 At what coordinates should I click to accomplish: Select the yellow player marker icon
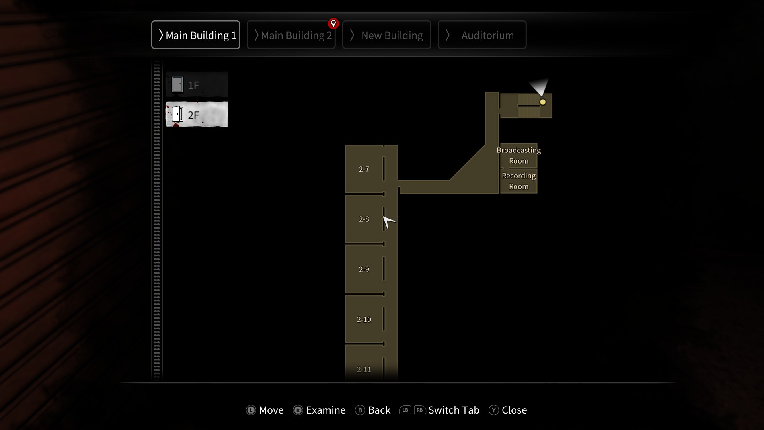[x=542, y=102]
